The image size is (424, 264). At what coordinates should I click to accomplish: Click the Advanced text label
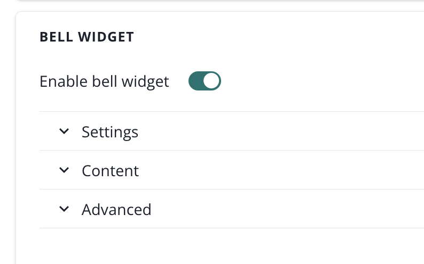(x=116, y=209)
